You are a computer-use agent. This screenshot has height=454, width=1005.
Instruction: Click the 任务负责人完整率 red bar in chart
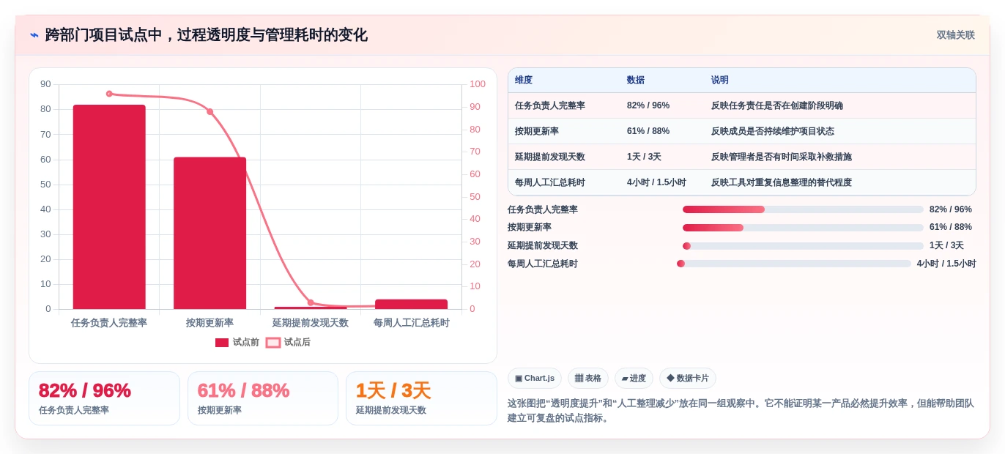pos(109,206)
